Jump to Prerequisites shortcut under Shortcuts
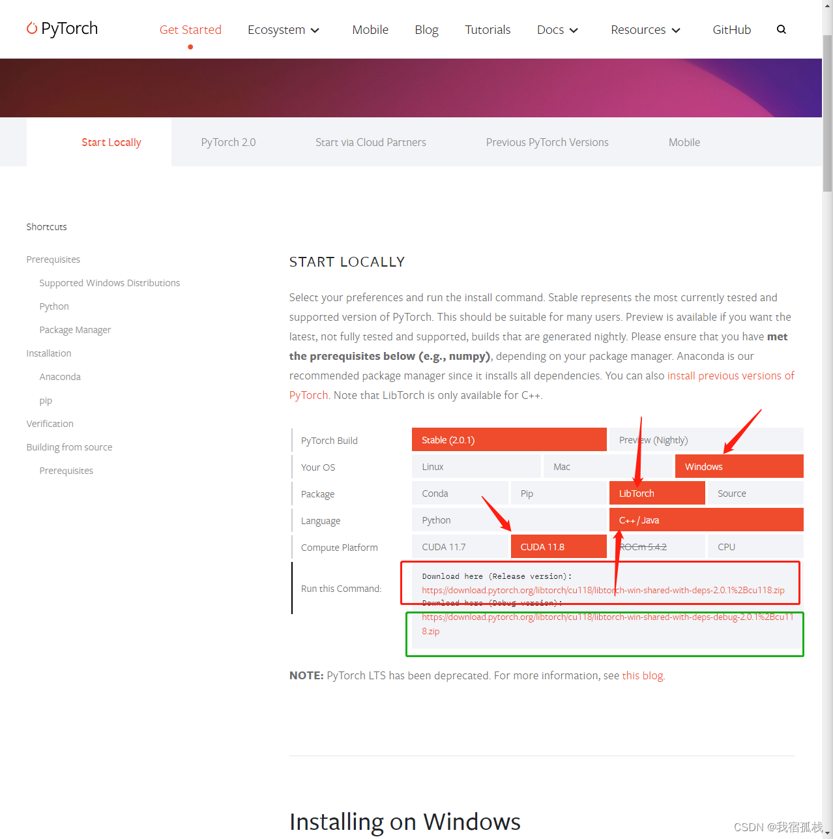 pos(53,259)
